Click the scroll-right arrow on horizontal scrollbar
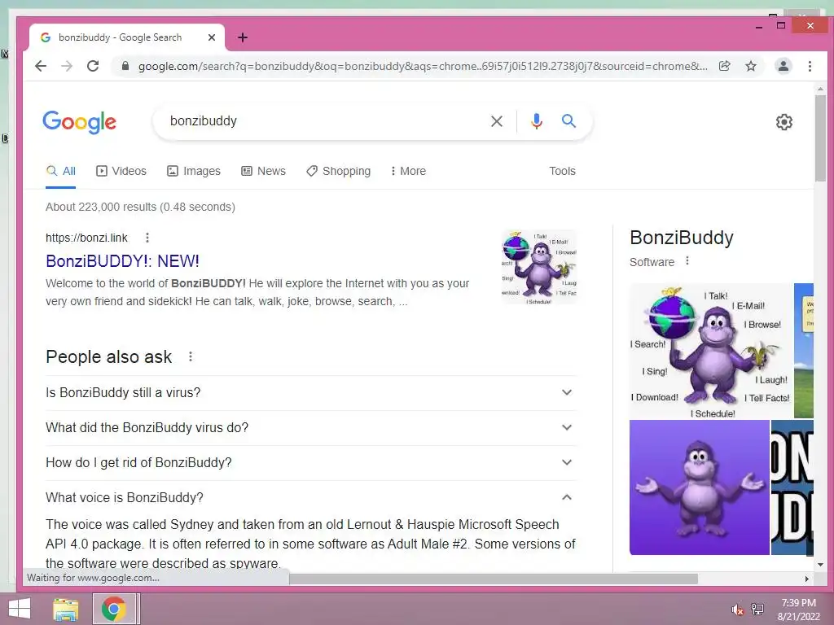Viewport: 834px width, 625px height. (x=807, y=579)
